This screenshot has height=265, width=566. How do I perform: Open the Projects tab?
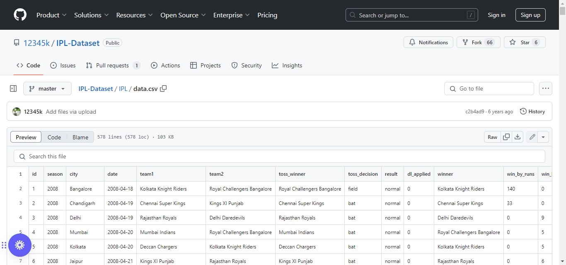tap(206, 65)
